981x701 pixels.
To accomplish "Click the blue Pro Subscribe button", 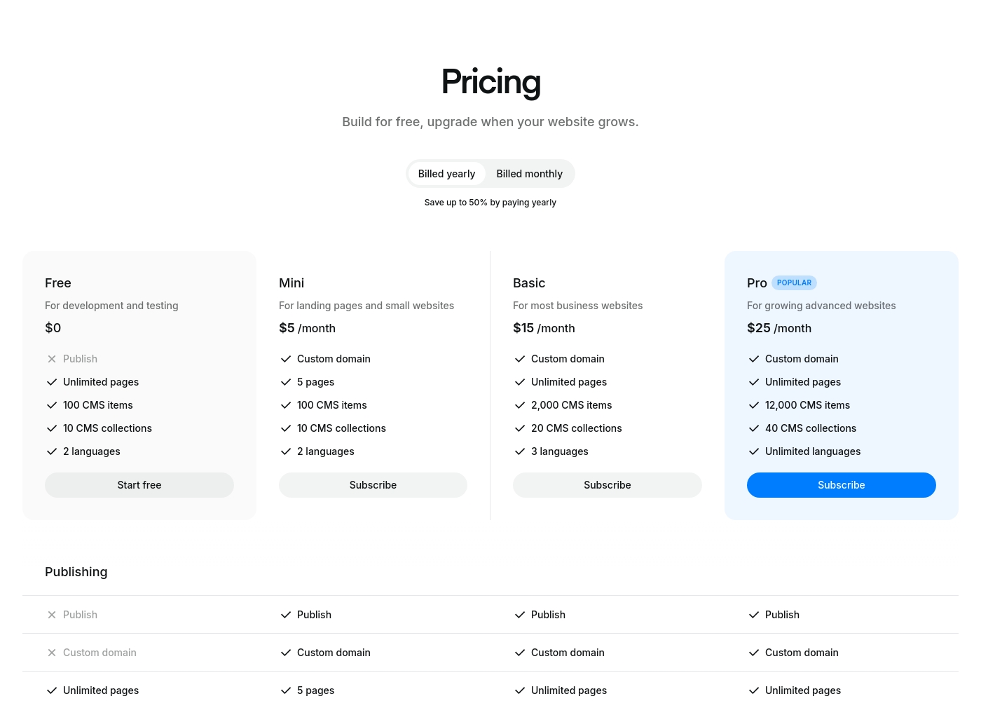I will (842, 485).
